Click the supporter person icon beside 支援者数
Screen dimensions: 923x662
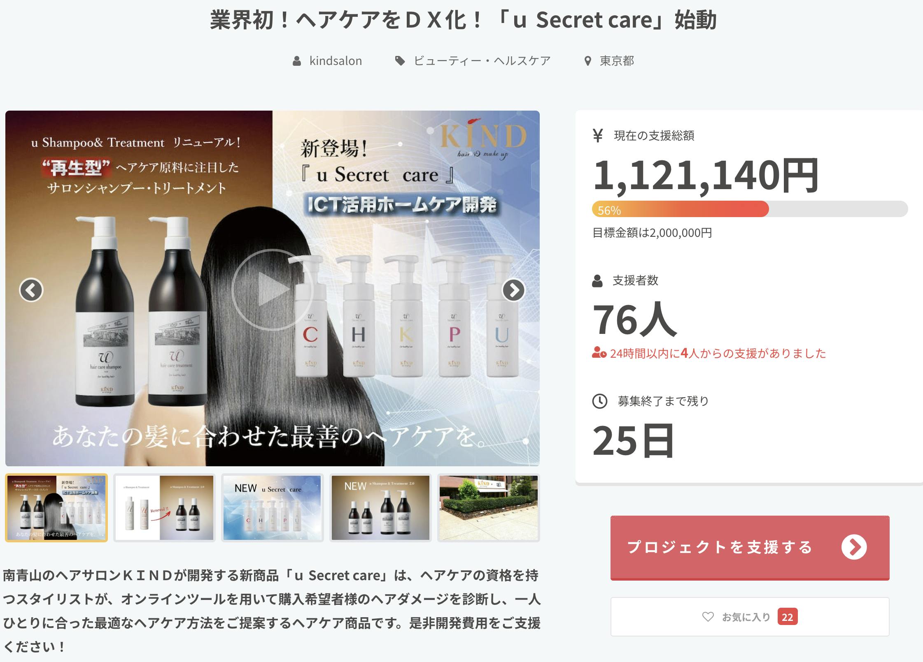click(x=597, y=281)
